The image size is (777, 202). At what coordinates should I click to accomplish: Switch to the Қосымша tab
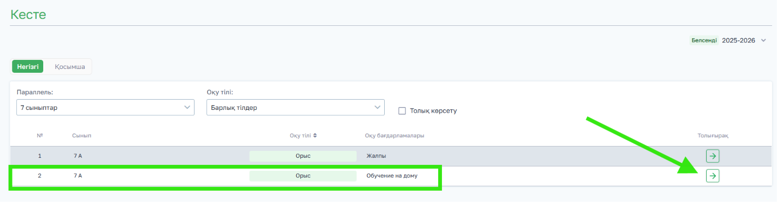70,66
